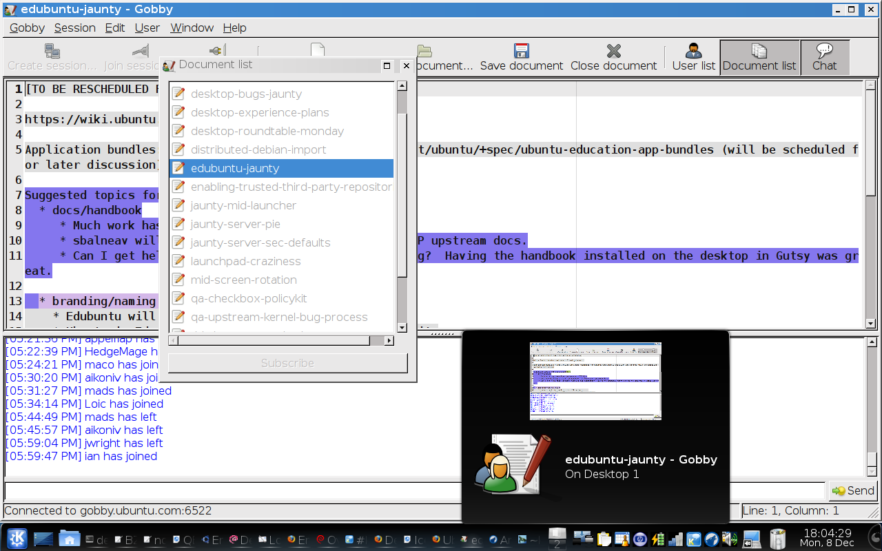Click the Subscribe button

pyautogui.click(x=287, y=363)
